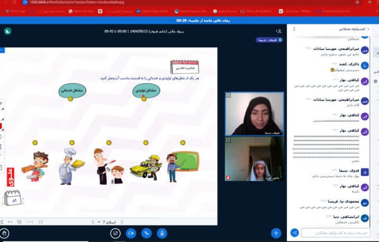The image size is (379, 242).
Task: Click the leave audio phone button
Action: tap(147, 233)
